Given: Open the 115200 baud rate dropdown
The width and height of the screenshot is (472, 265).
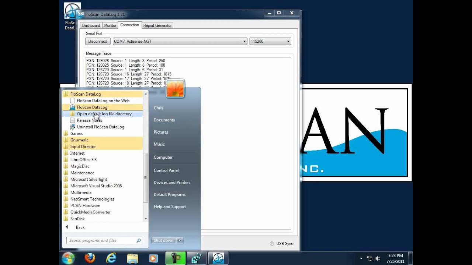Looking at the screenshot, I should (270, 42).
